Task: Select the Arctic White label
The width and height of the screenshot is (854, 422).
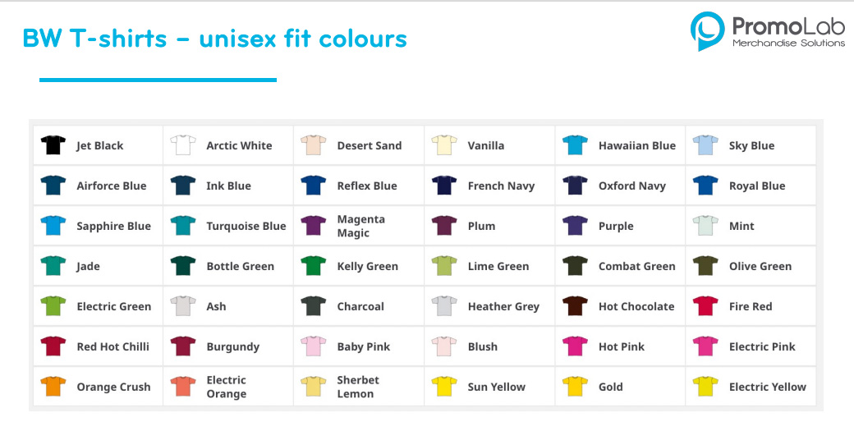Action: [x=239, y=145]
